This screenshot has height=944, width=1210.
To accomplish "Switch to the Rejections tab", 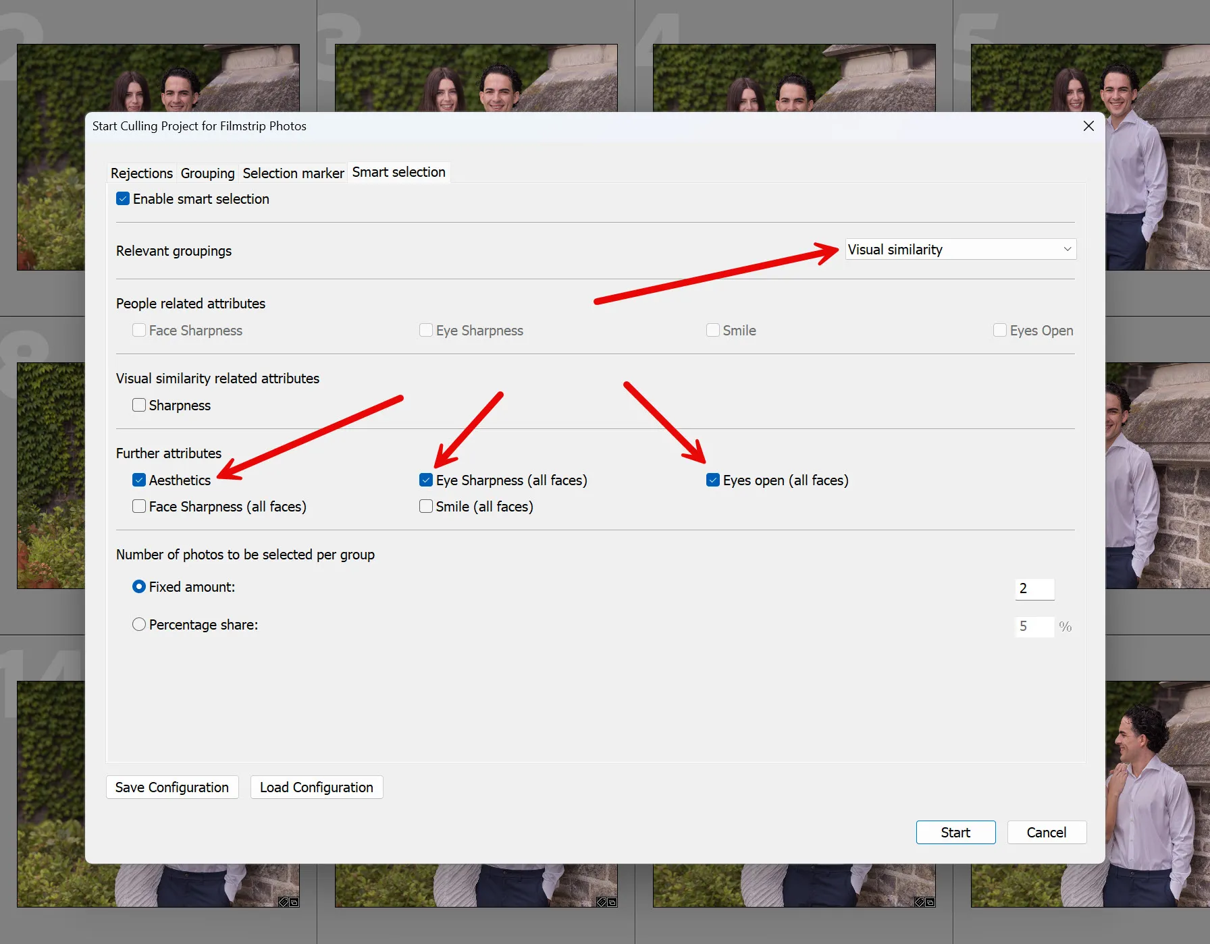I will click(141, 173).
